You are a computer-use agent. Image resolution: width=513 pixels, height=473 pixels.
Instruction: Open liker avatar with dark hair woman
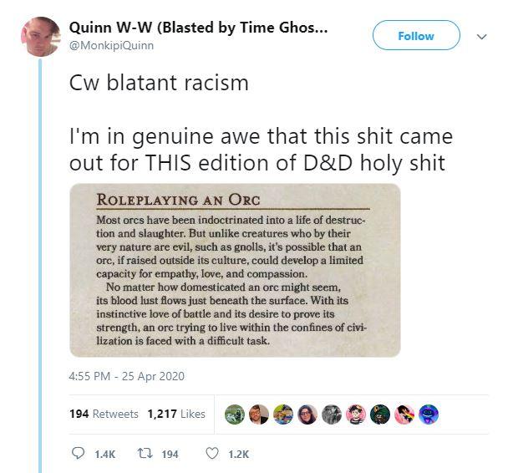pyautogui.click(x=307, y=414)
